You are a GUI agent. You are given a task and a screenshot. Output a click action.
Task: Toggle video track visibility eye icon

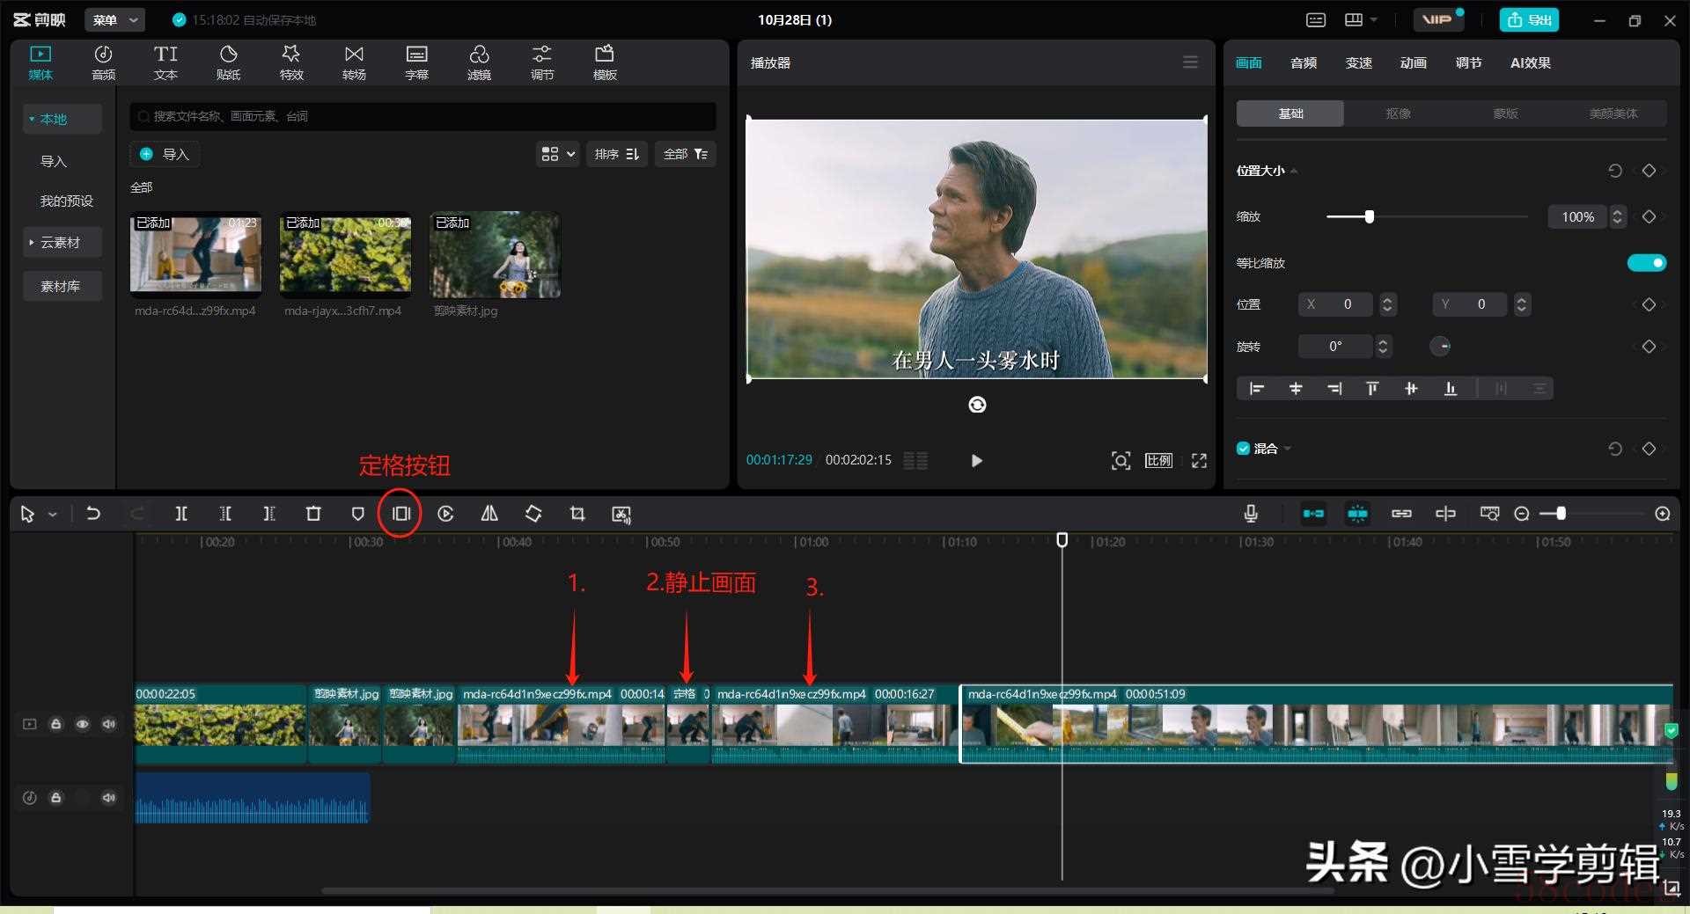click(82, 724)
